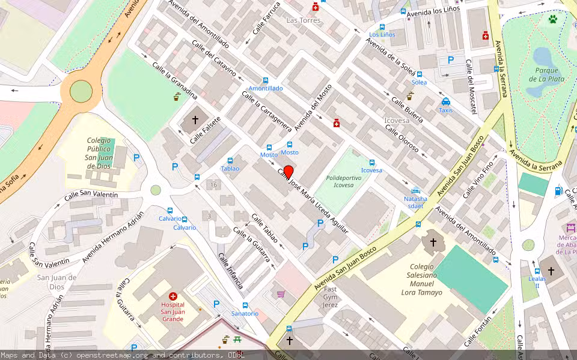Screen dimensions: 577x360
Task: Click the green dog park paw icon
Action: pos(553,19)
